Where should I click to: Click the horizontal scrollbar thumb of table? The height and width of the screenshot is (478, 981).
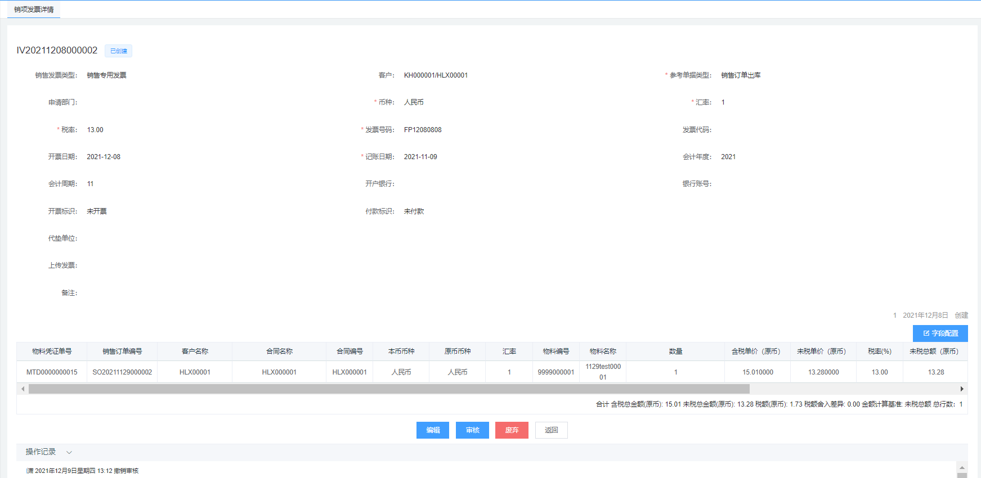pos(388,389)
